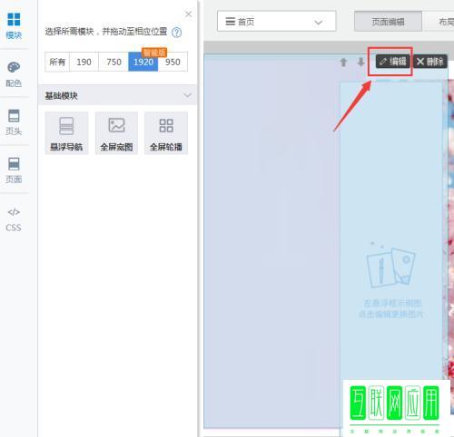454x437 pixels.
Task: Collapse the 基础模块 section
Action: tap(187, 95)
